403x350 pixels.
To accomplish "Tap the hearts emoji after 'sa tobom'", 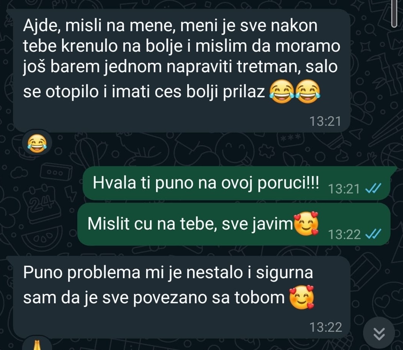I will pyautogui.click(x=302, y=297).
